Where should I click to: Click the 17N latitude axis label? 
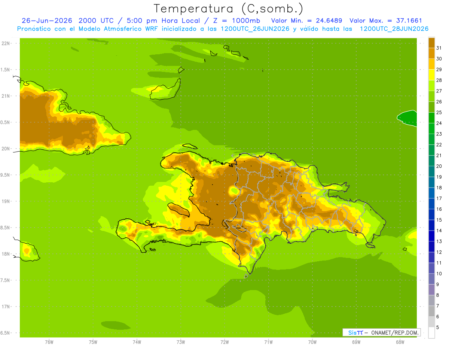click(6, 307)
